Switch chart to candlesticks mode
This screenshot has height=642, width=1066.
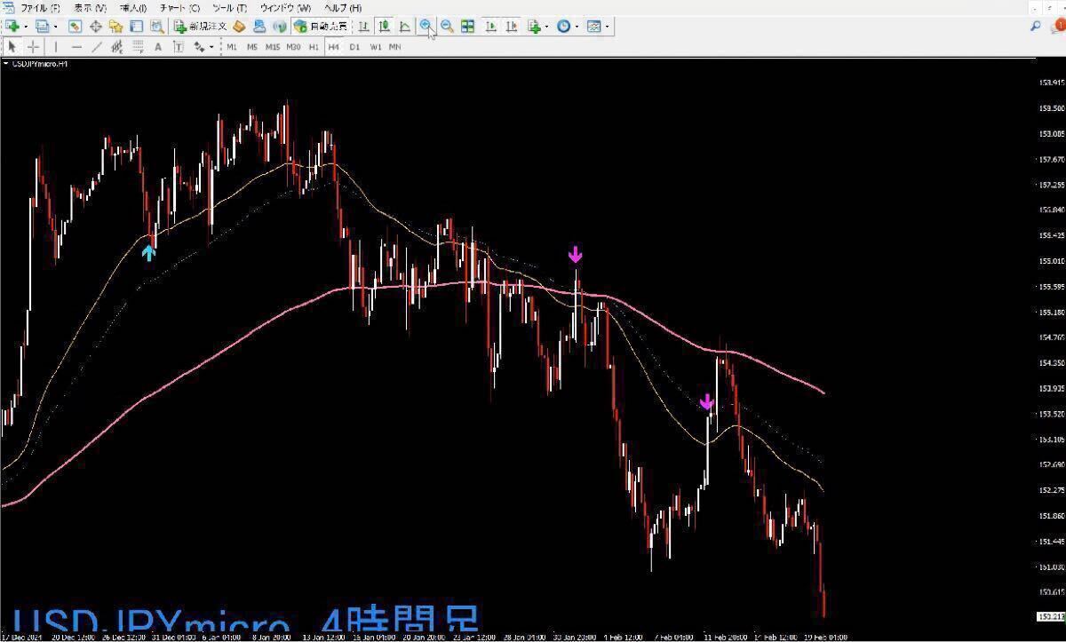[385, 26]
